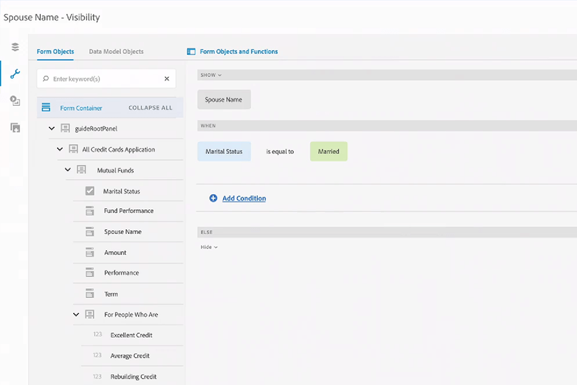Click the Mutual Funds panel icon

click(81, 170)
